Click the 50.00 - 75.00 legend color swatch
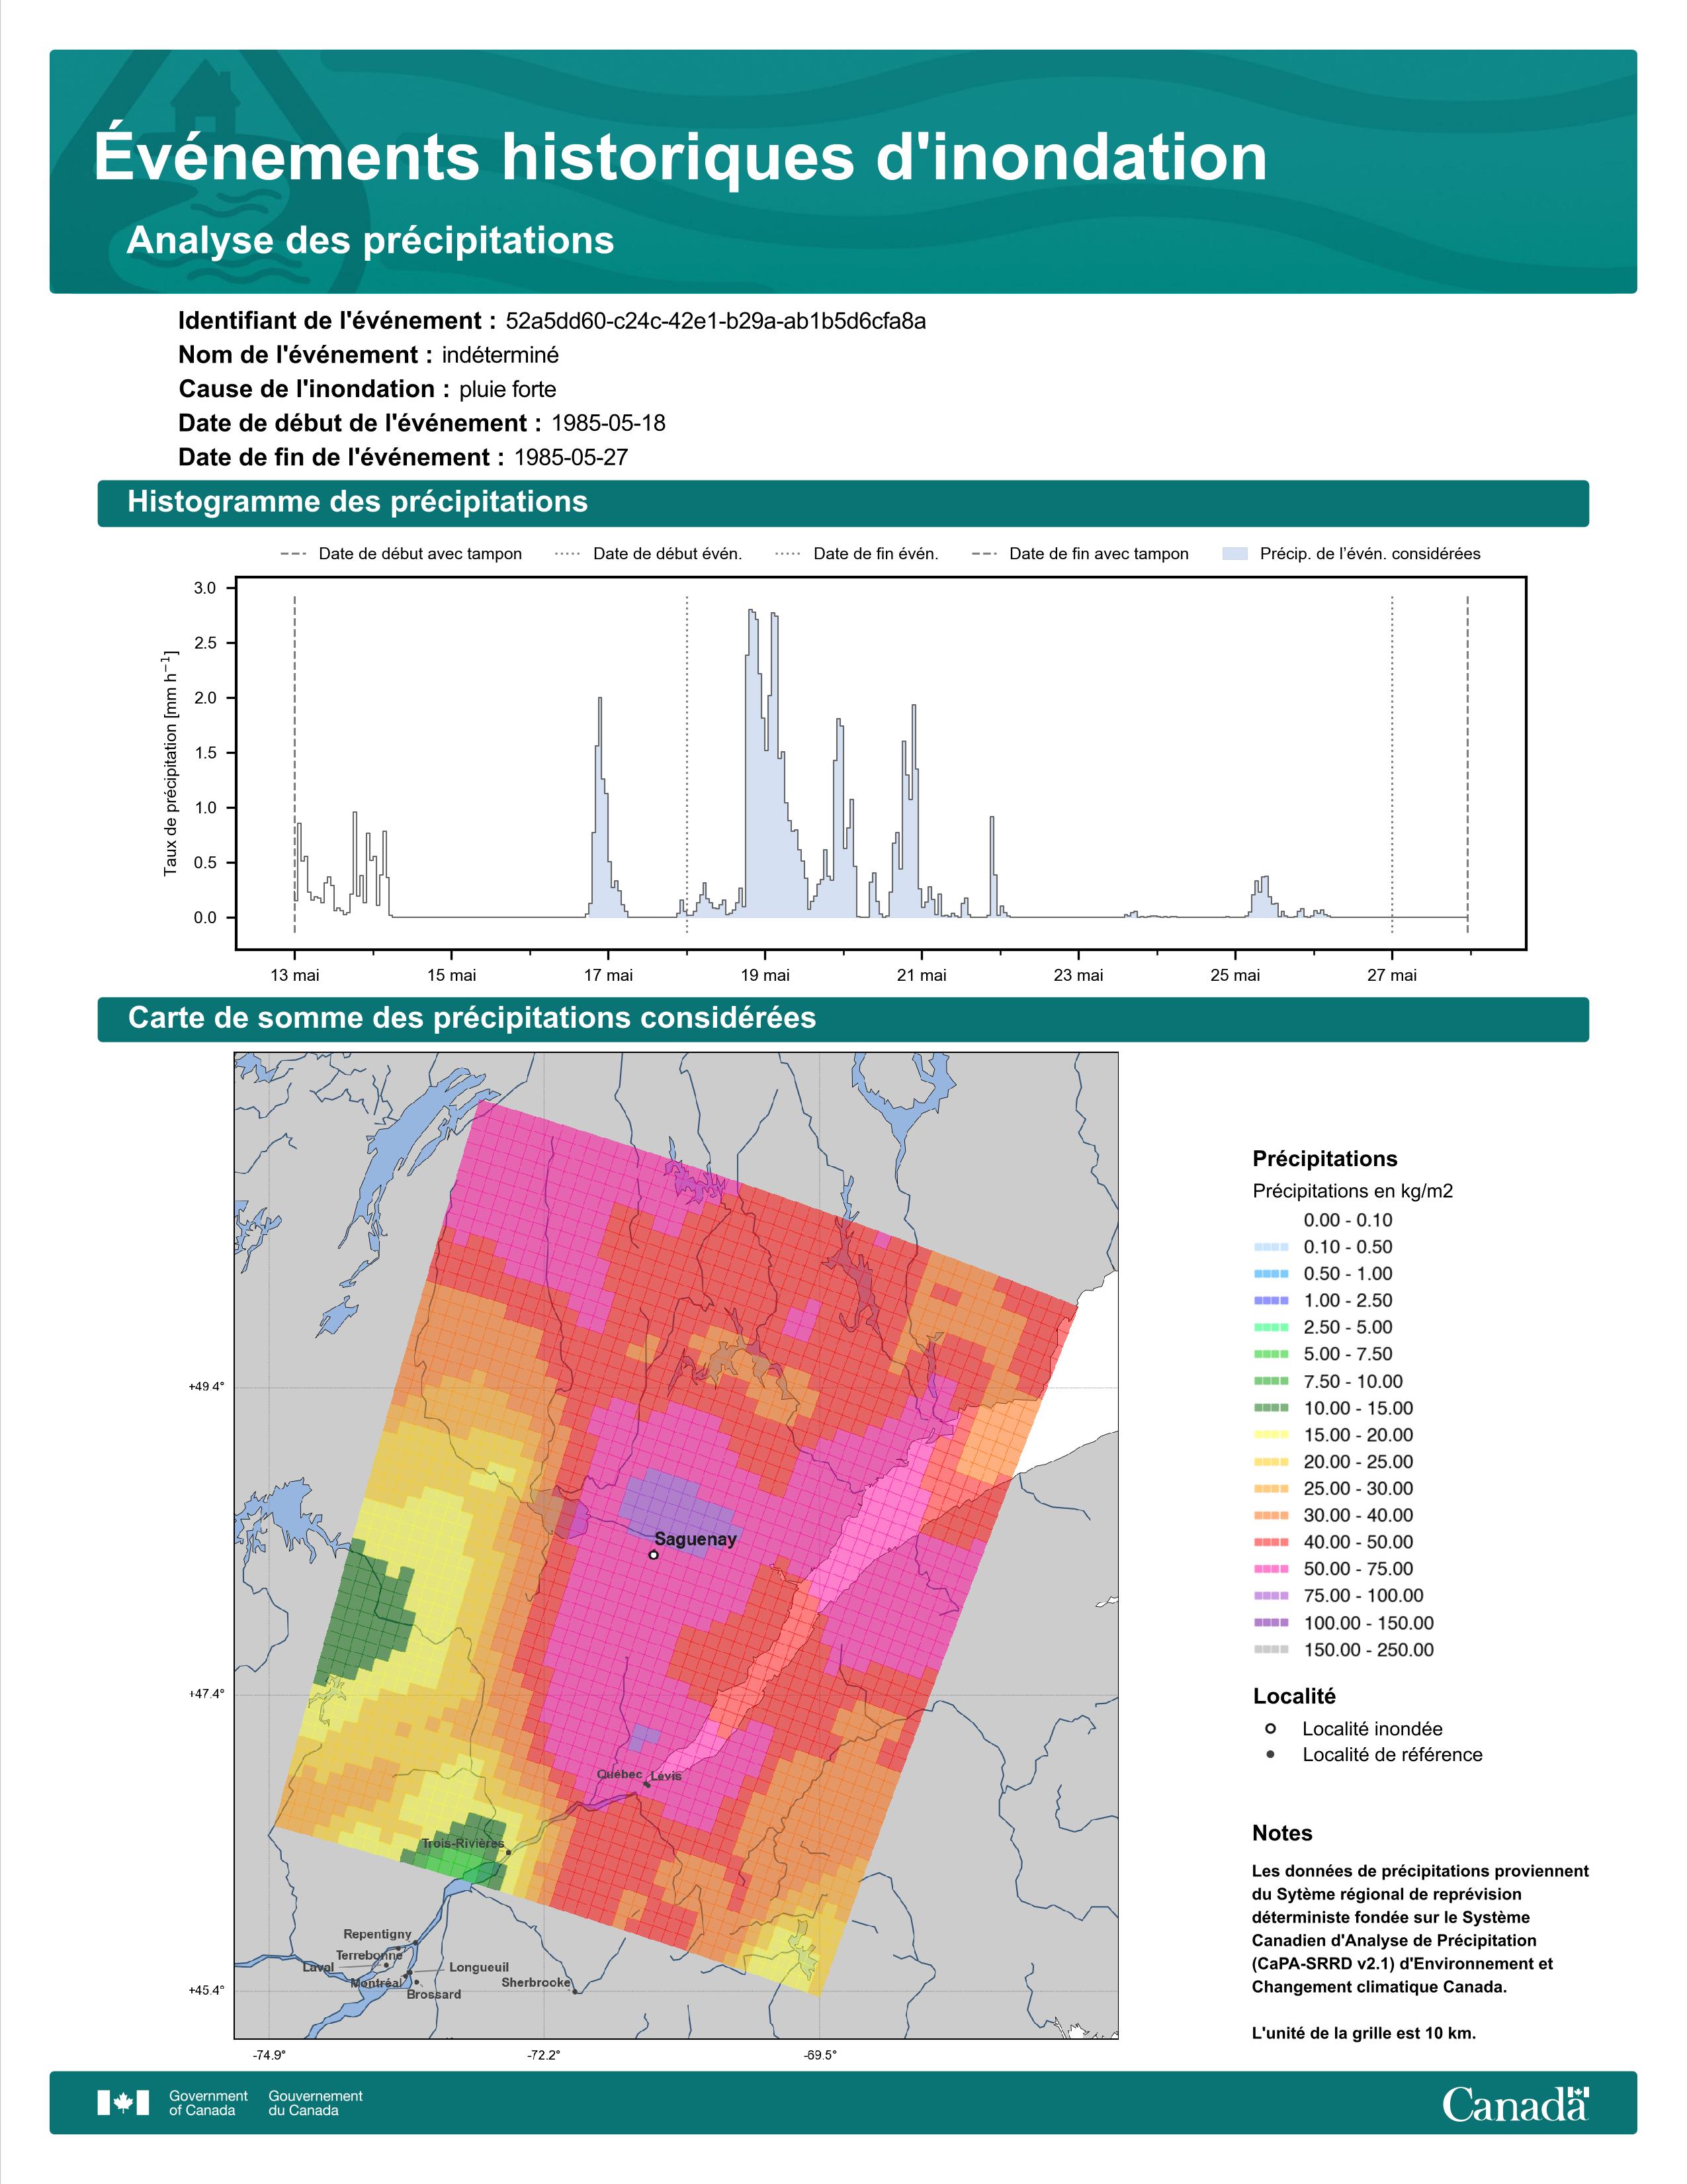Viewport: 1687px width, 2184px height. 1272,1569
